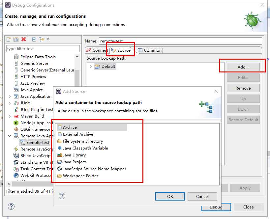Viewport: 270px width, 219px height.
Task: Select Default in Source Lookup Path
Action: point(105,67)
